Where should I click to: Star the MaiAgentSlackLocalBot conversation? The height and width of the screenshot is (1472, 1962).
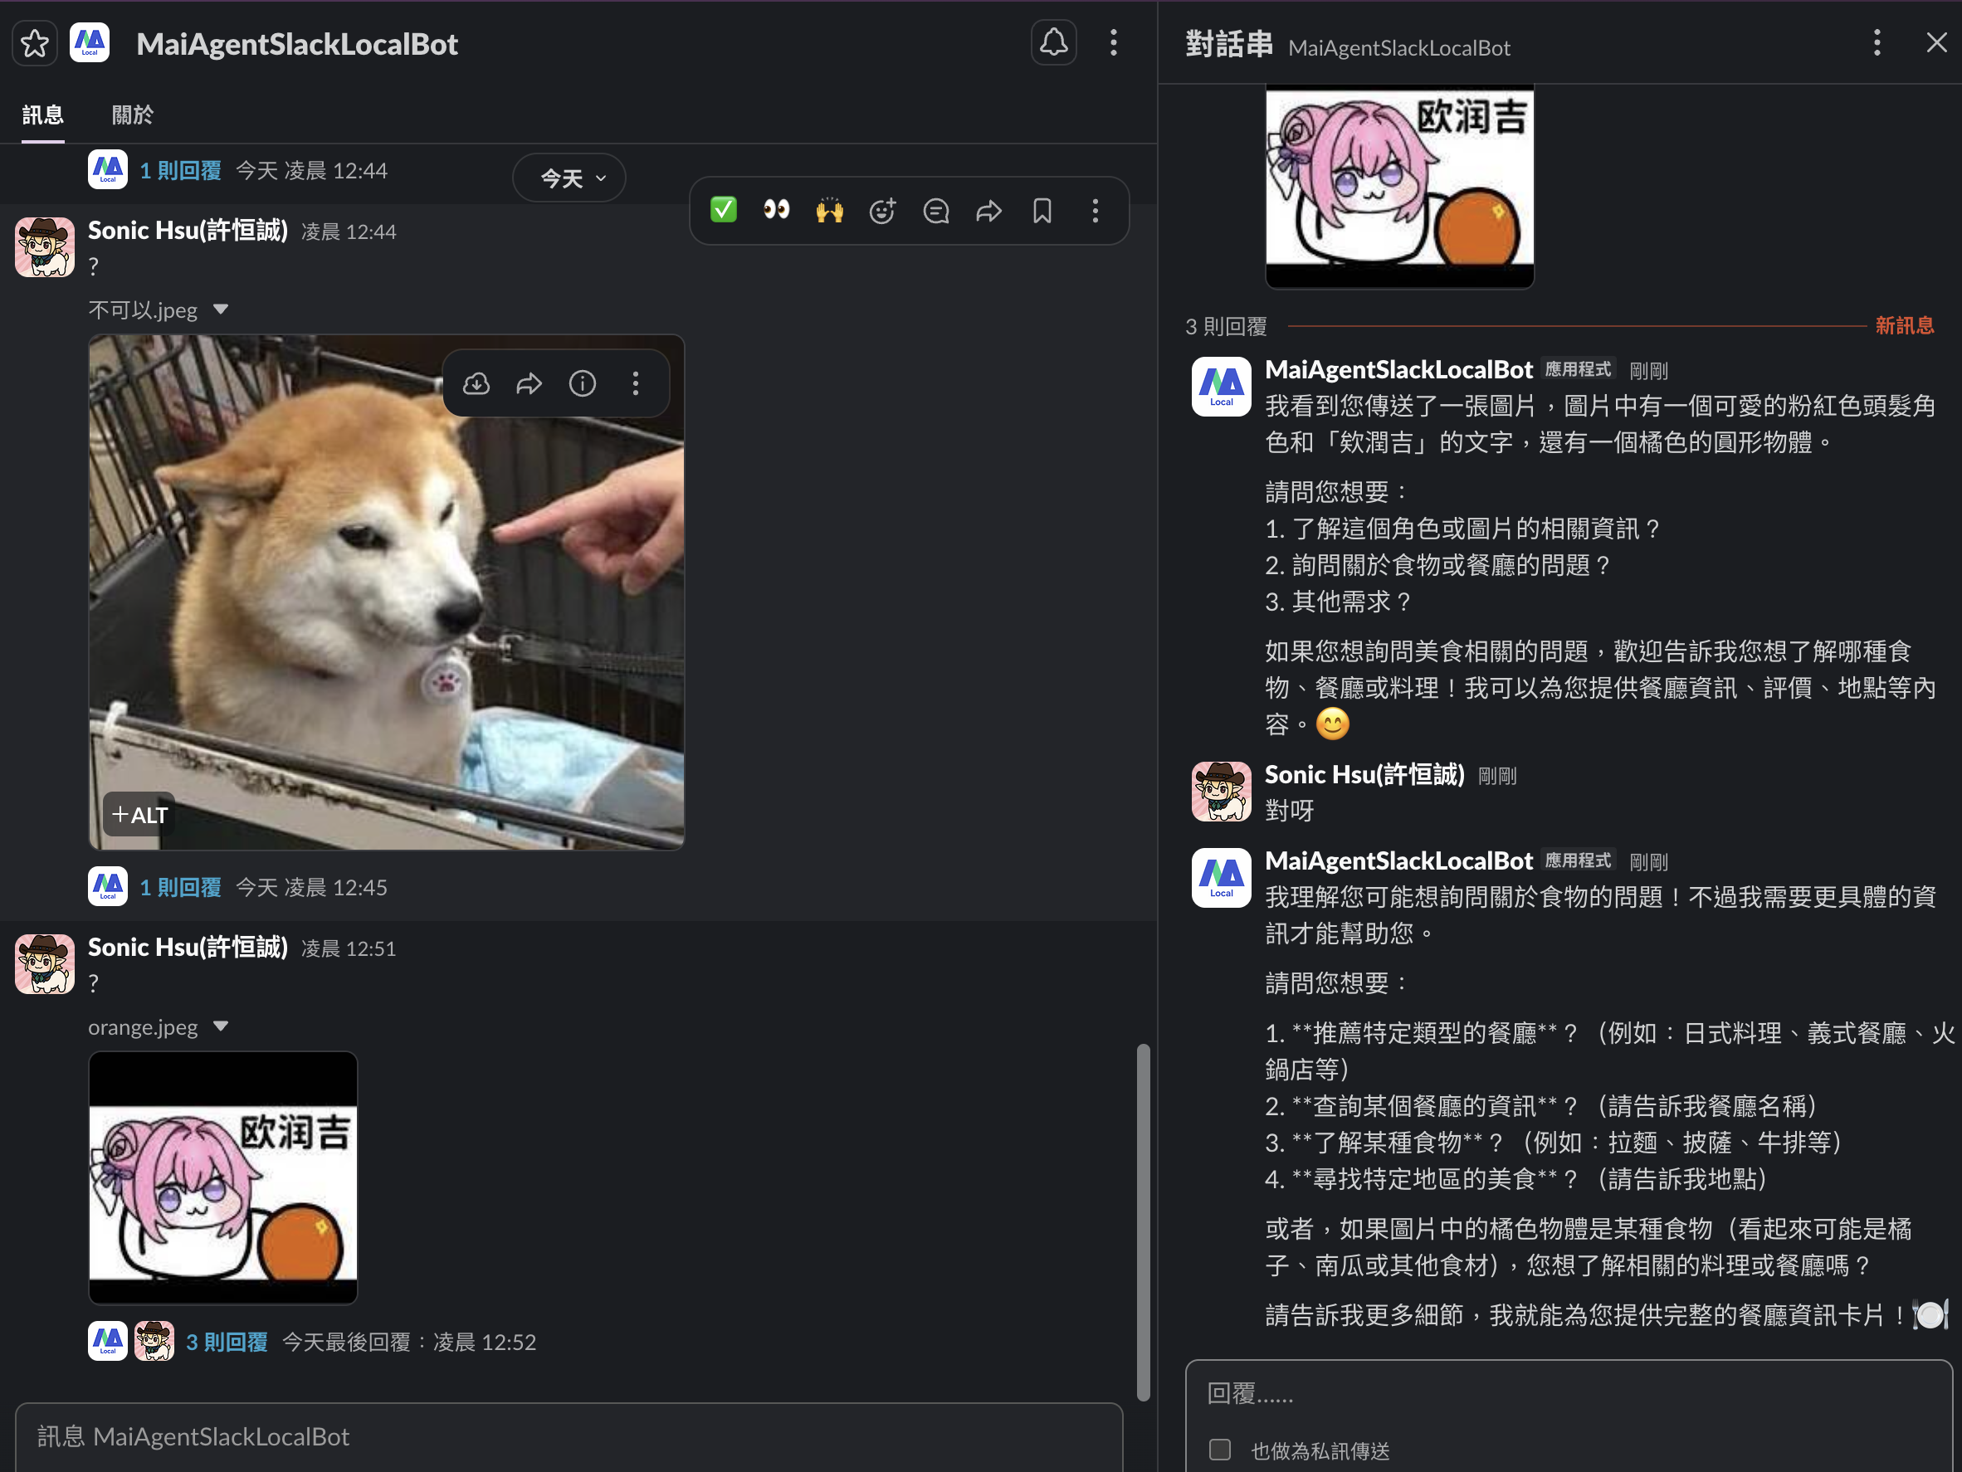click(x=35, y=42)
